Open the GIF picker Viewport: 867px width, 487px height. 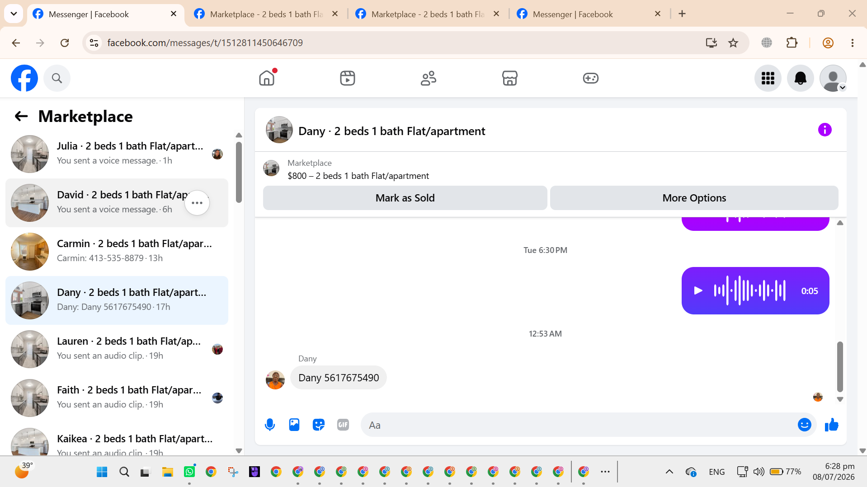(x=343, y=425)
